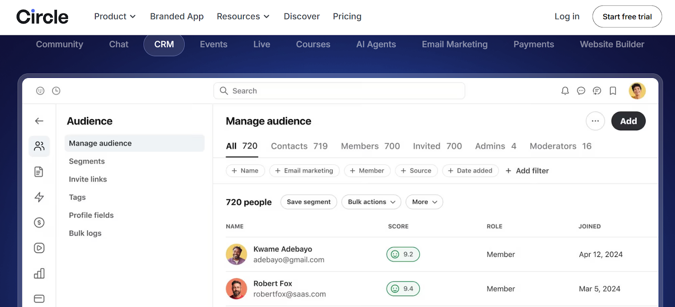The width and height of the screenshot is (675, 307).
Task: Switch to the Chat feature tab
Action: pos(119,44)
